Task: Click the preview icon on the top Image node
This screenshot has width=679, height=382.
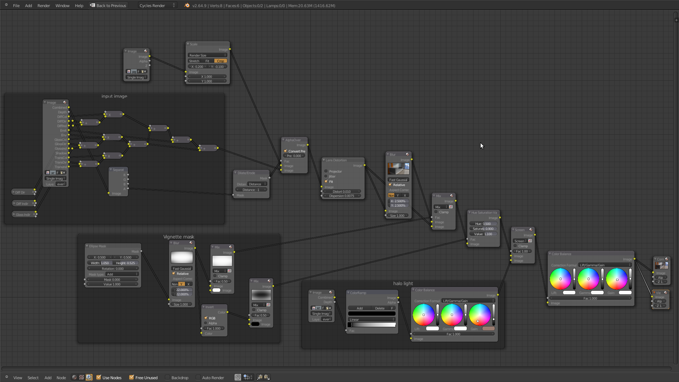Action: (146, 51)
